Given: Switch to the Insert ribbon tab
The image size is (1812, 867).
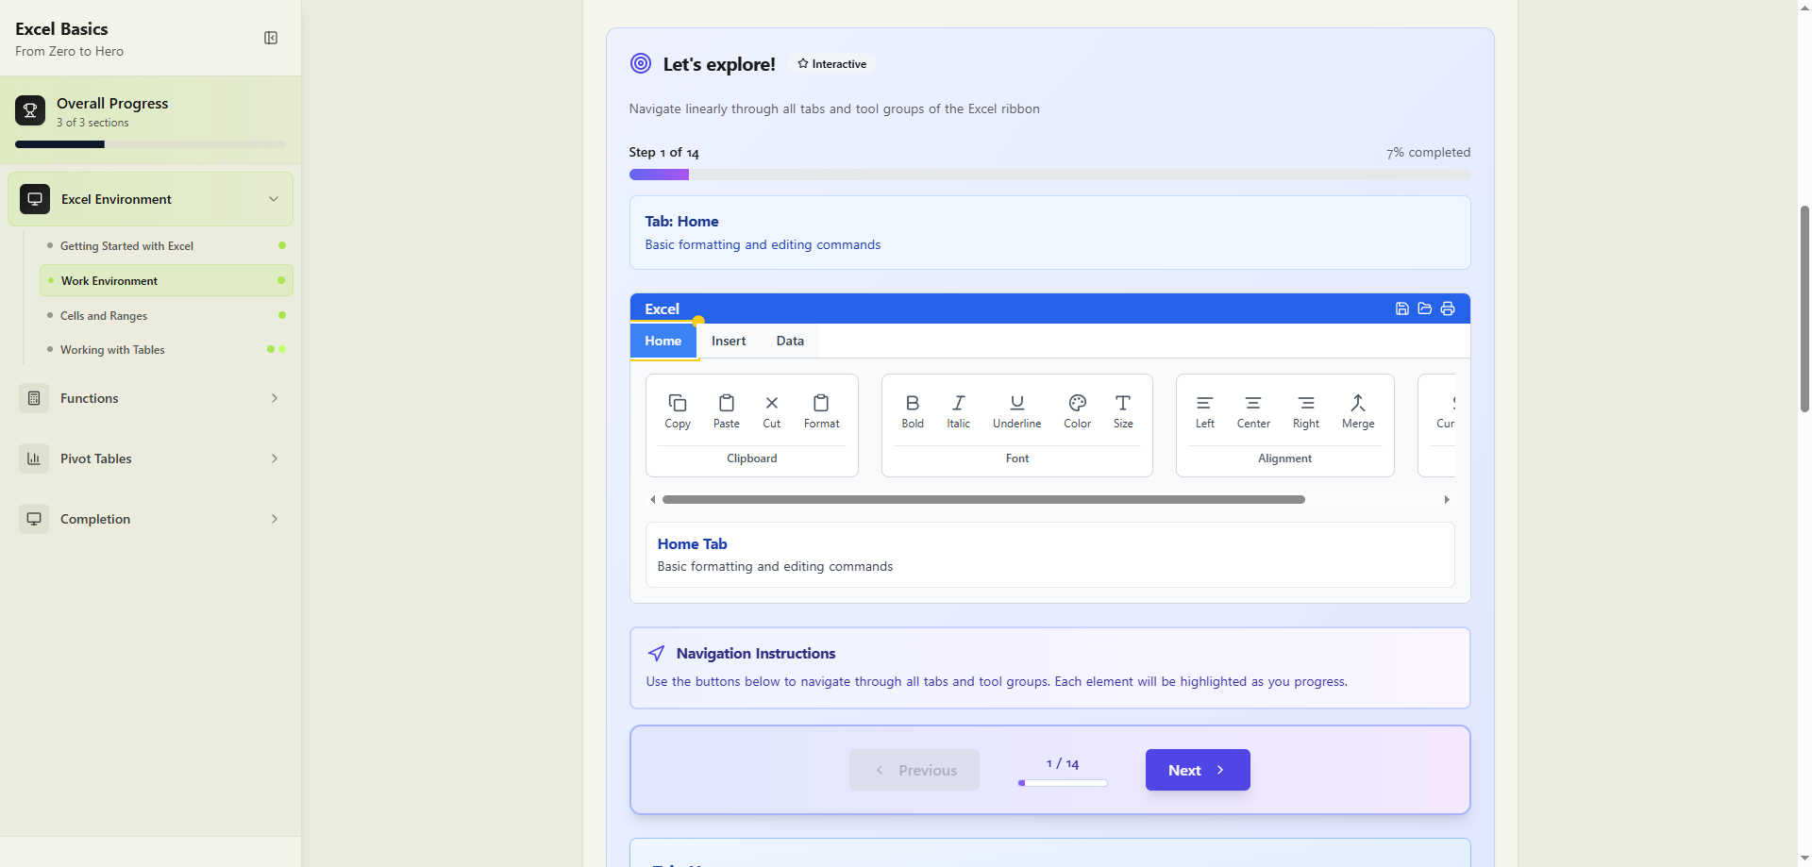Looking at the screenshot, I should [x=729, y=341].
